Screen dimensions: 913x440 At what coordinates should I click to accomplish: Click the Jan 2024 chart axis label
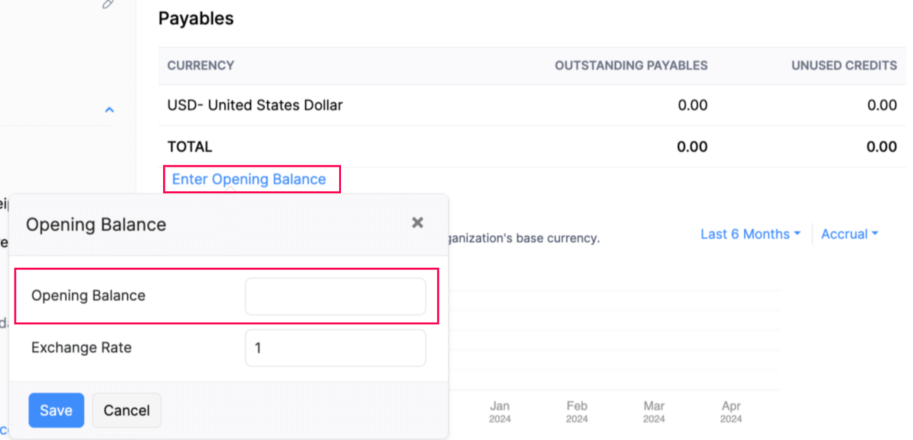point(500,412)
